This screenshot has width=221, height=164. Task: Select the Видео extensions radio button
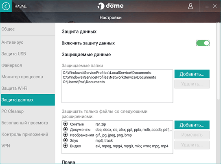66,146
